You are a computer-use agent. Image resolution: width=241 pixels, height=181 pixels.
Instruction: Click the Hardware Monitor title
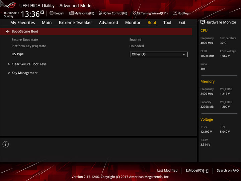click(221, 22)
